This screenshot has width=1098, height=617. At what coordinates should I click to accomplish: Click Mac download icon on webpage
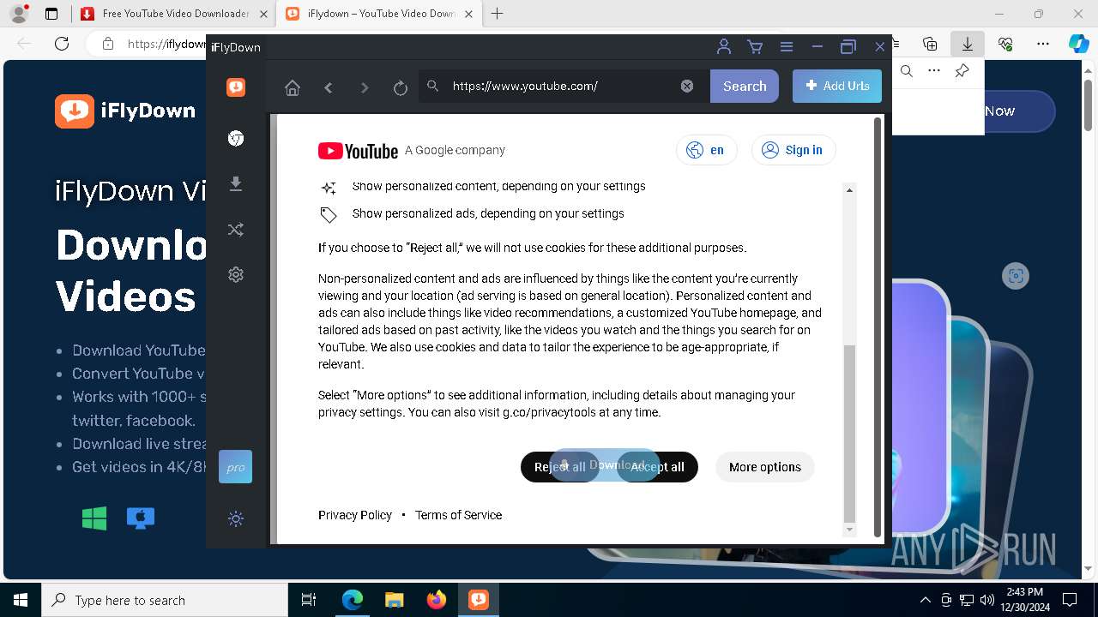141,518
